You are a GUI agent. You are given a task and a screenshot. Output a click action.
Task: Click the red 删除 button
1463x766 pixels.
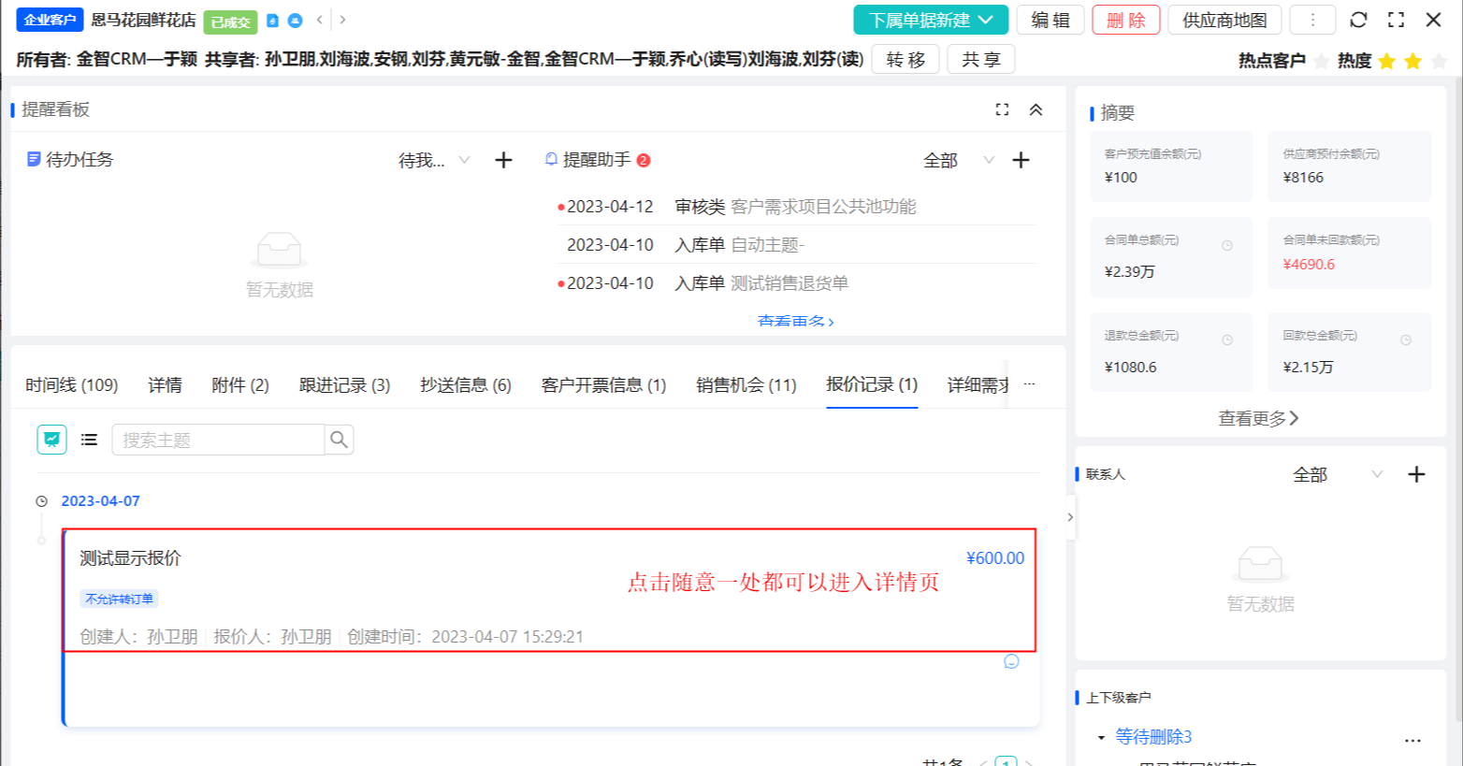coord(1126,20)
